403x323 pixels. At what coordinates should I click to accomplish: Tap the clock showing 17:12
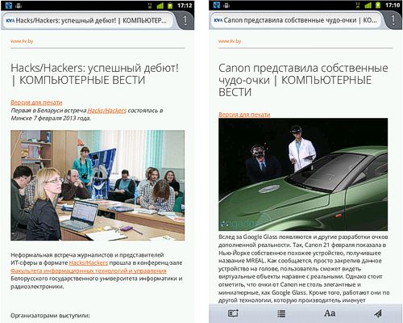pos(185,6)
